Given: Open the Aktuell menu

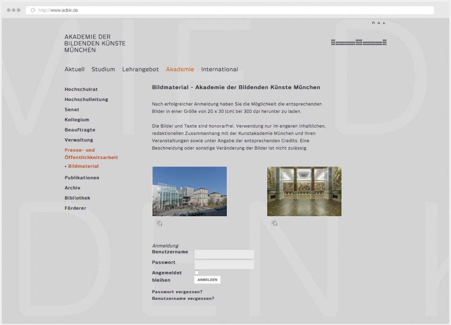Looking at the screenshot, I should coord(74,69).
